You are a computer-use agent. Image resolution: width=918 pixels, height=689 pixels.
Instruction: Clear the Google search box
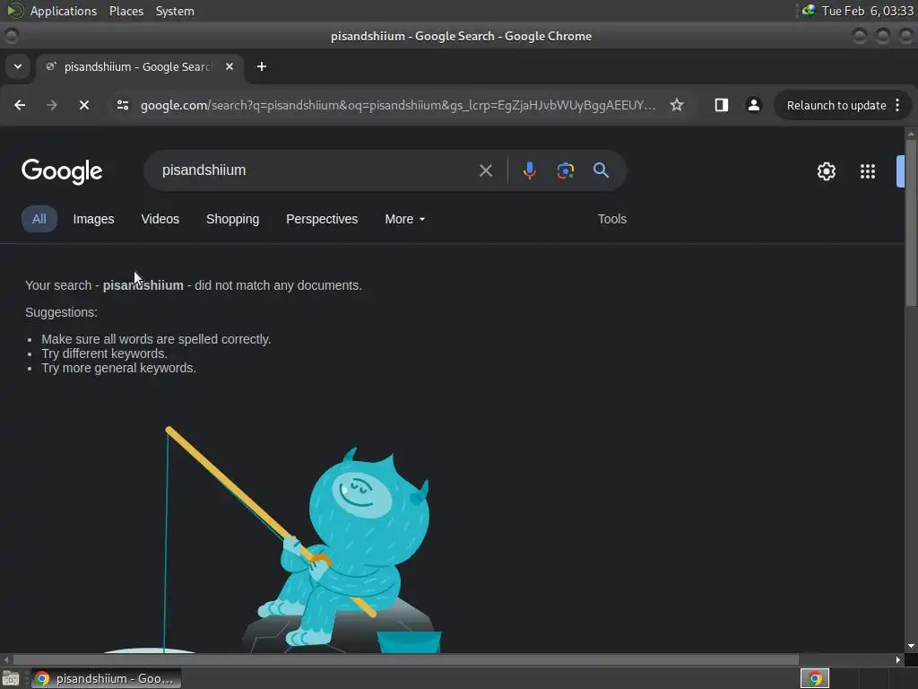click(485, 170)
